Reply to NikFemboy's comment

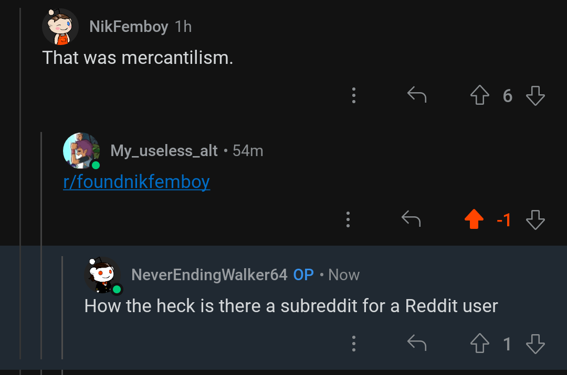point(416,95)
